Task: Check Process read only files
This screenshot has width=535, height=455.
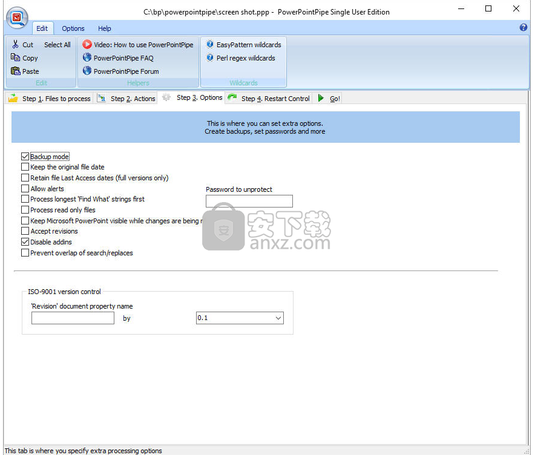Action: click(25, 210)
